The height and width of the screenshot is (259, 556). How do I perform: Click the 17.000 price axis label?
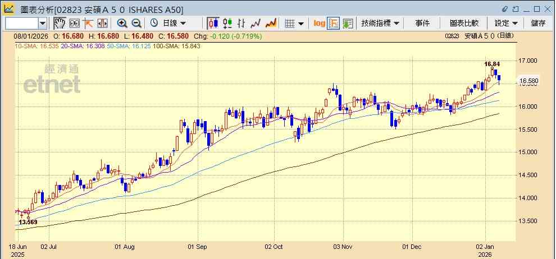click(x=528, y=61)
